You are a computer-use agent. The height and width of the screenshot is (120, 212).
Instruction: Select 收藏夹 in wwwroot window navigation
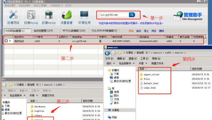point(114,70)
